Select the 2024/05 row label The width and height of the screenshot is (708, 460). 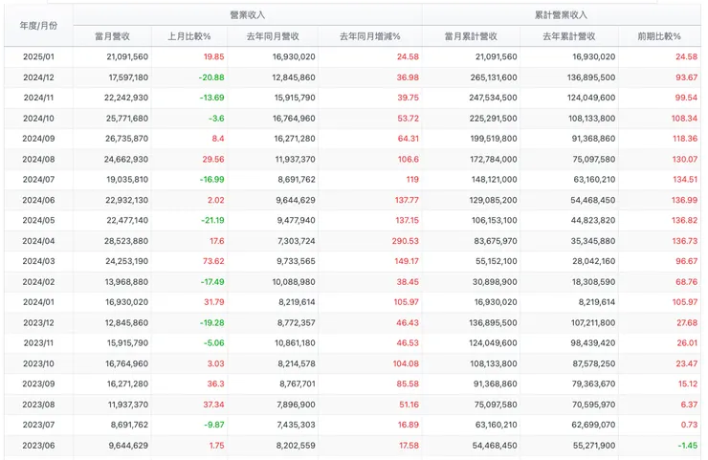point(38,220)
